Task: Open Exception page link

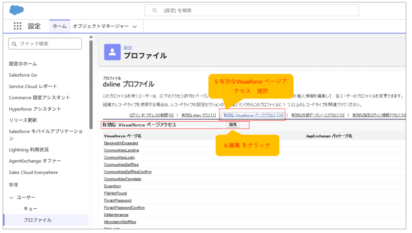Action: (113, 186)
